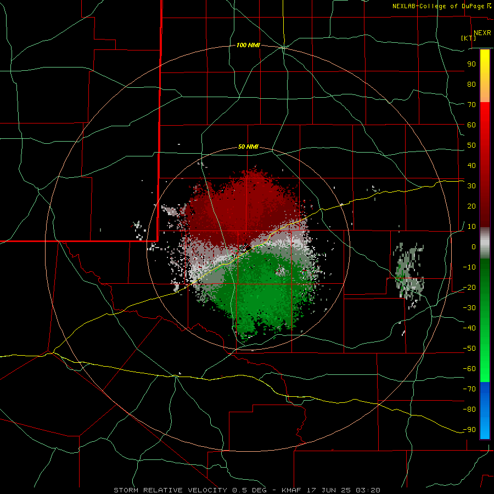
Task: Click the positive 60 knot scale label
Action: click(x=471, y=125)
